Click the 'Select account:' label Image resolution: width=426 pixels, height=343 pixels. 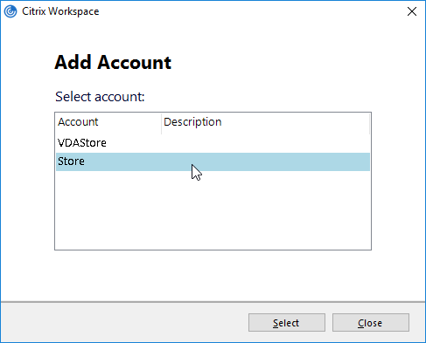click(x=100, y=97)
